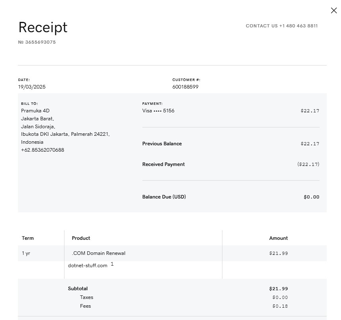Click the Product column header
The width and height of the screenshot is (341, 320).
(81, 238)
